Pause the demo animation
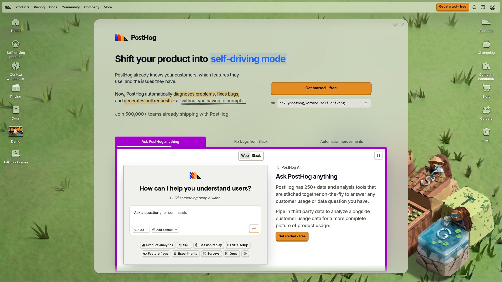This screenshot has width=502, height=282. click(379, 155)
